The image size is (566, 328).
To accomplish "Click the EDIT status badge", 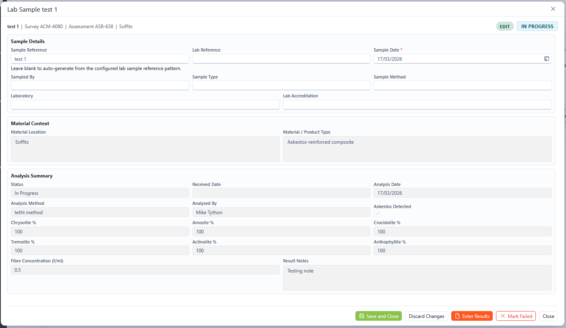I will click(x=504, y=27).
